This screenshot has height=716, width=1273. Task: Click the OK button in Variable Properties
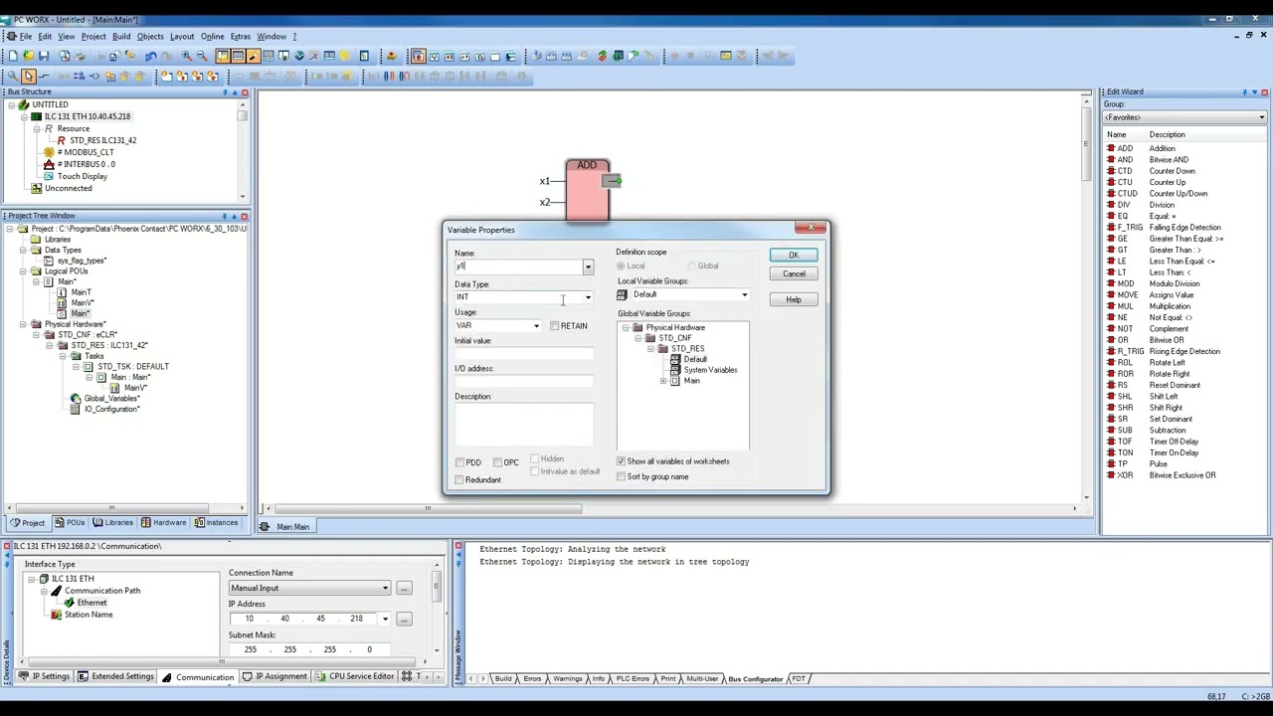pyautogui.click(x=794, y=256)
